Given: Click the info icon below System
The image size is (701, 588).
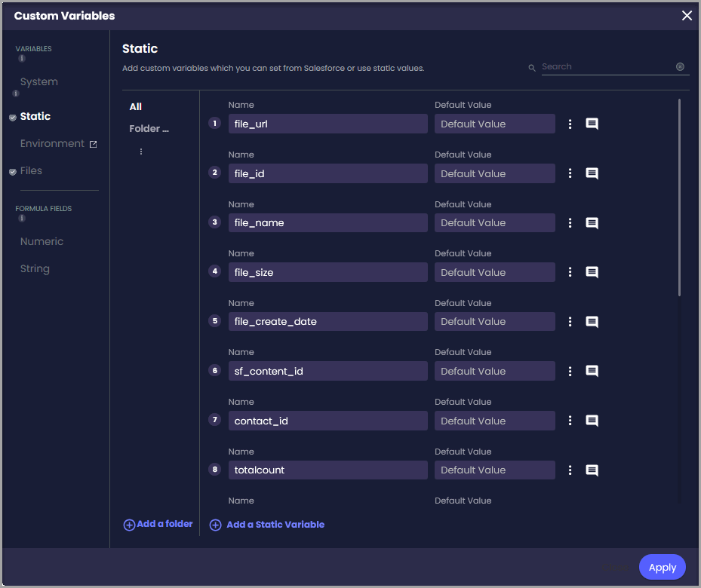Looking at the screenshot, I should tap(16, 93).
